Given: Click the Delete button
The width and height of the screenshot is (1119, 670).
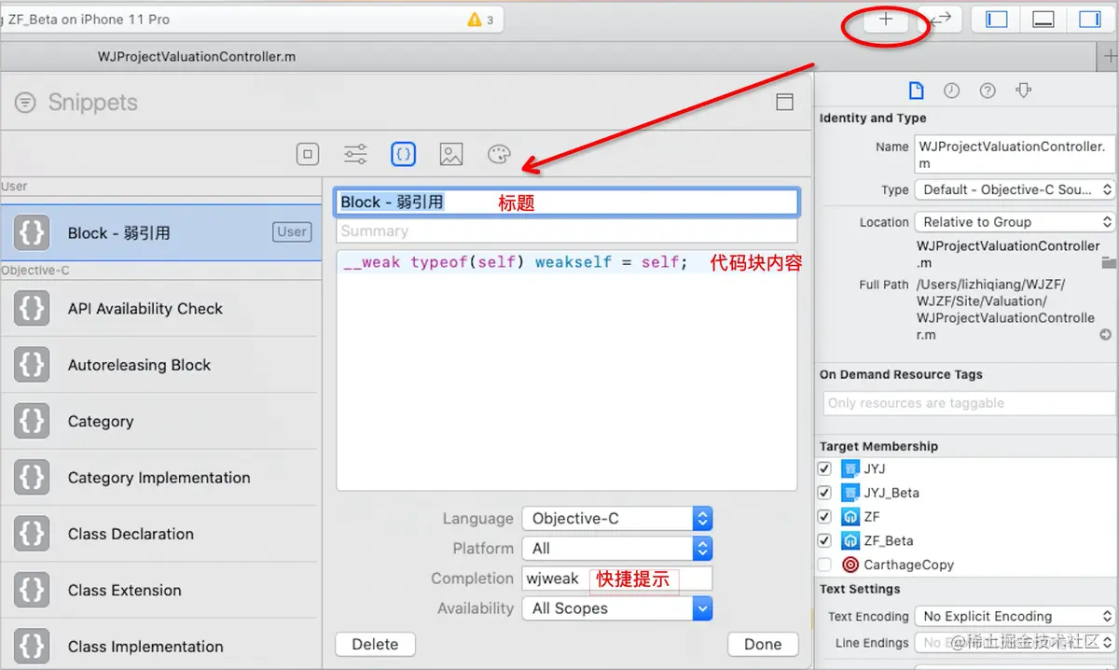Looking at the screenshot, I should click(x=375, y=644).
